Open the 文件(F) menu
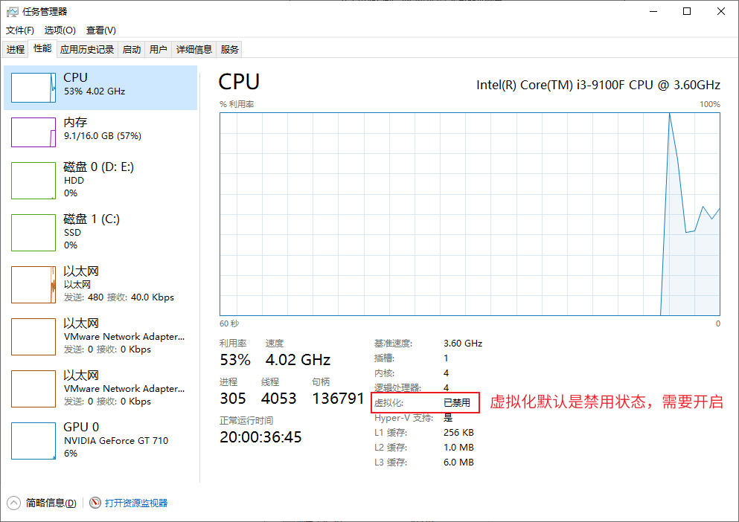The height and width of the screenshot is (522, 739). pyautogui.click(x=20, y=30)
